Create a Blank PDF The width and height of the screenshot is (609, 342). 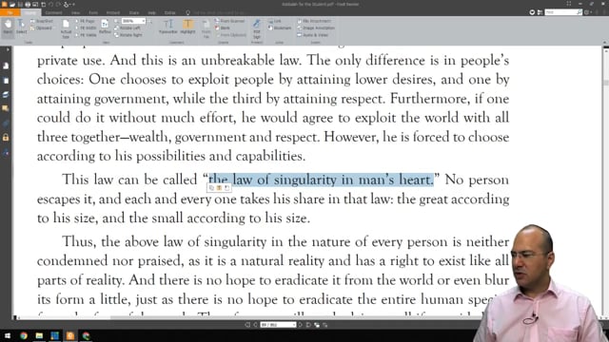[x=223, y=28]
